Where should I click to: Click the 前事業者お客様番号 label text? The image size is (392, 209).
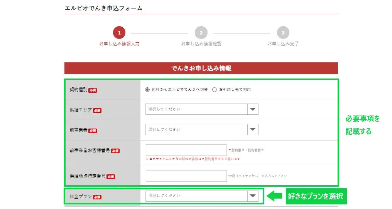pyautogui.click(x=90, y=150)
